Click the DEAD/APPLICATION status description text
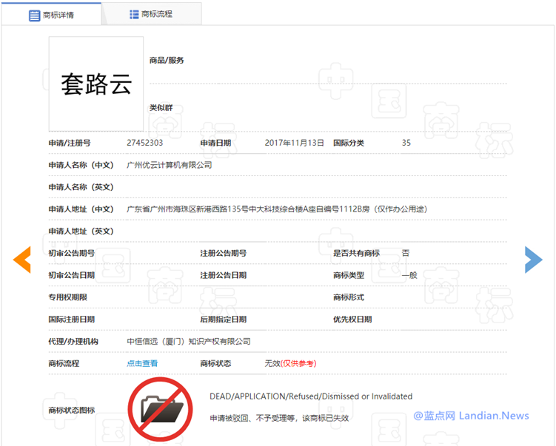This screenshot has width=556, height=446. point(311,396)
